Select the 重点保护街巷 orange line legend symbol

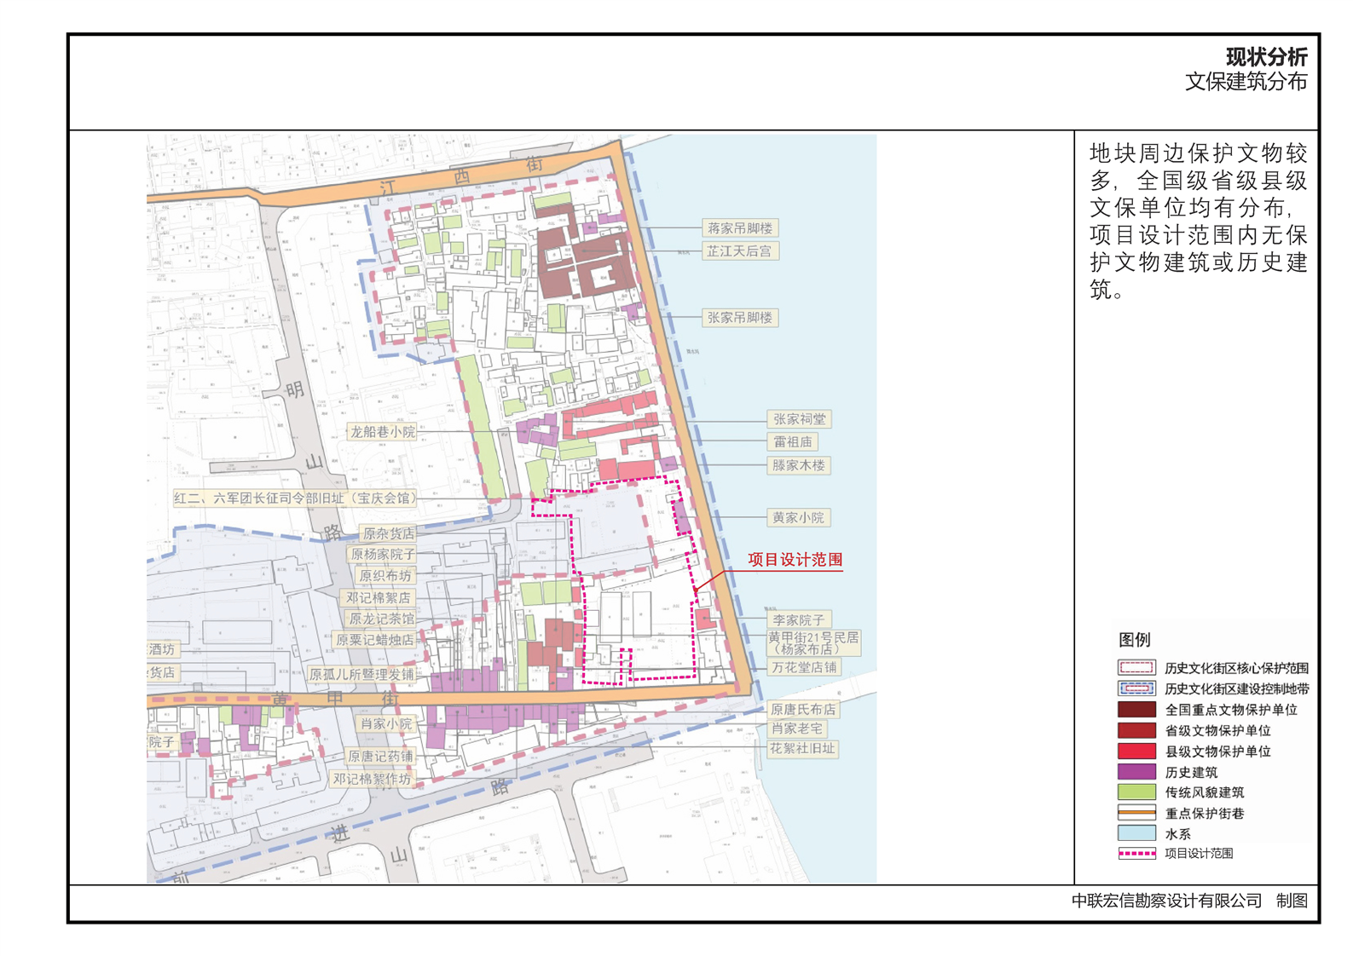[x=1136, y=813]
